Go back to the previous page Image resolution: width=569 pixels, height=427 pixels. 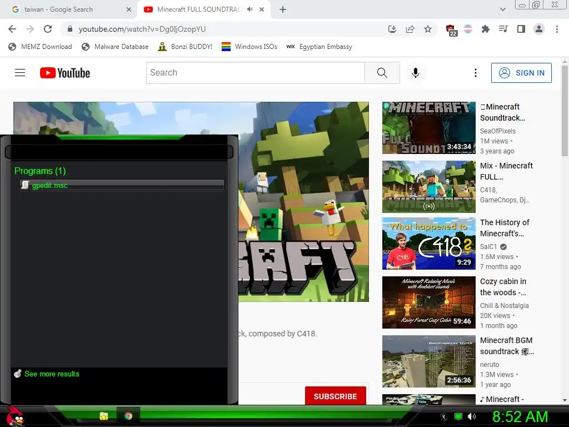pyautogui.click(x=12, y=29)
